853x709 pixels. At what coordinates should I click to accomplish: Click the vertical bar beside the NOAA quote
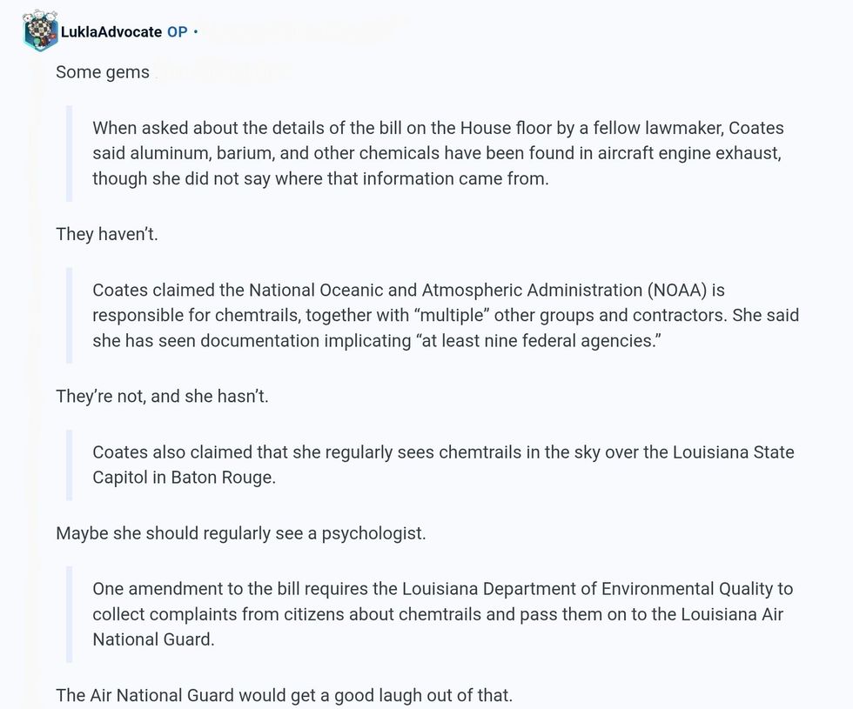pos(70,315)
